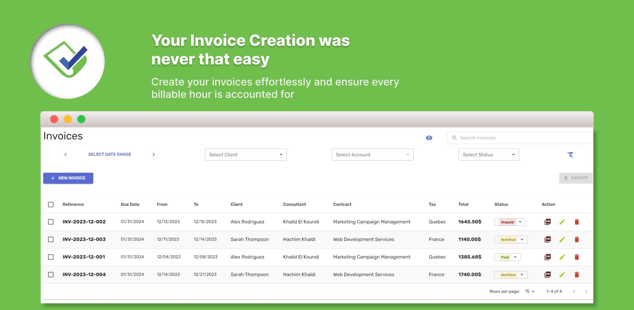Change the Notified status for INV-2023-12-003

point(511,240)
